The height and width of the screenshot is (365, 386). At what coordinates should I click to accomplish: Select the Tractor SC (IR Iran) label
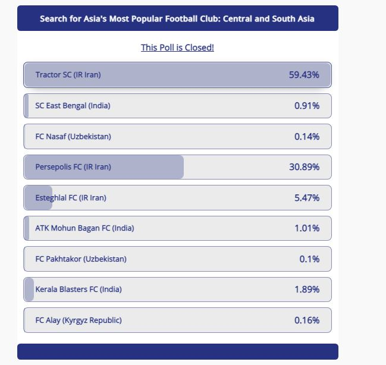(x=68, y=75)
